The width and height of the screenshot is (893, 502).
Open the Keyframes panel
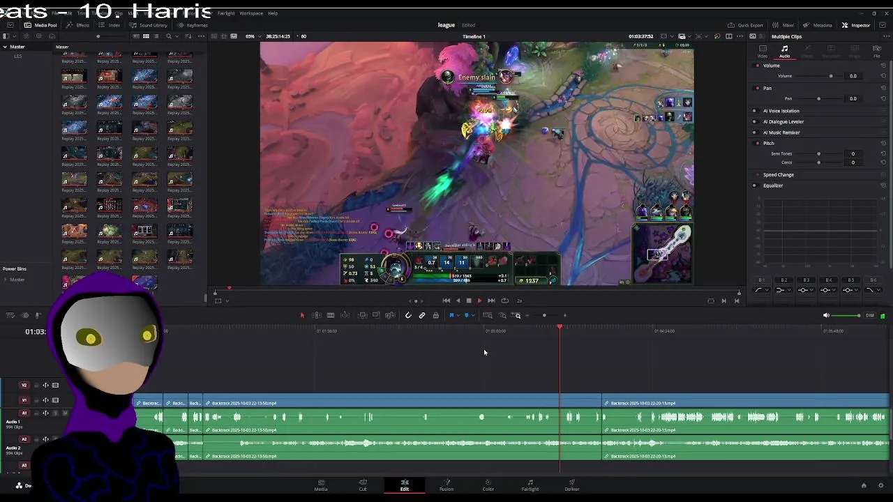193,25
